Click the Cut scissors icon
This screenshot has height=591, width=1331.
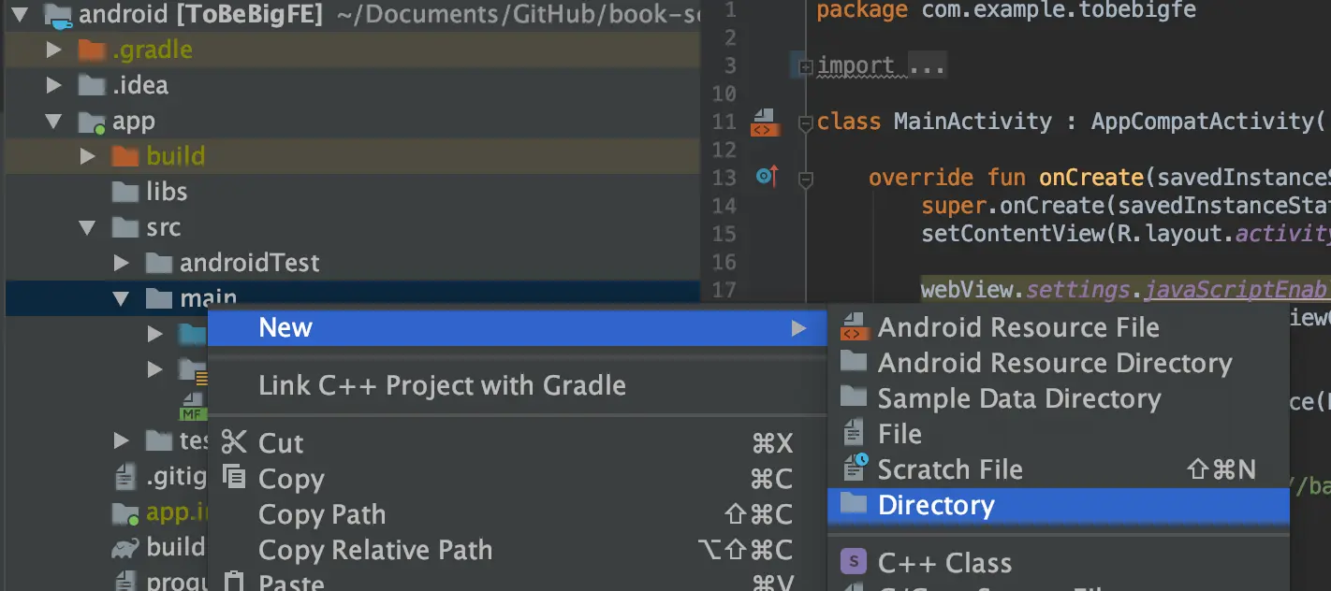pos(233,442)
